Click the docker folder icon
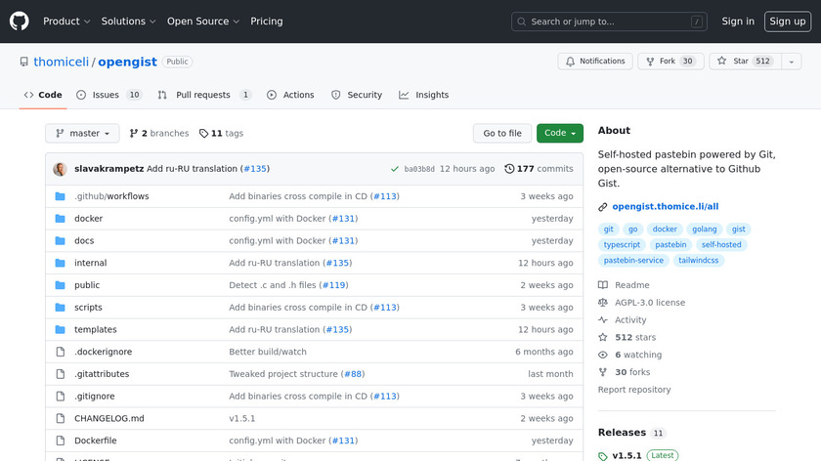Screen dimensions: 821x461 (x=60, y=219)
